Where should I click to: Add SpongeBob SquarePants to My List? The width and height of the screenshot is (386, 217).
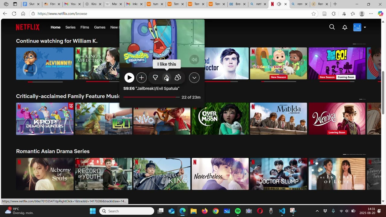[141, 78]
